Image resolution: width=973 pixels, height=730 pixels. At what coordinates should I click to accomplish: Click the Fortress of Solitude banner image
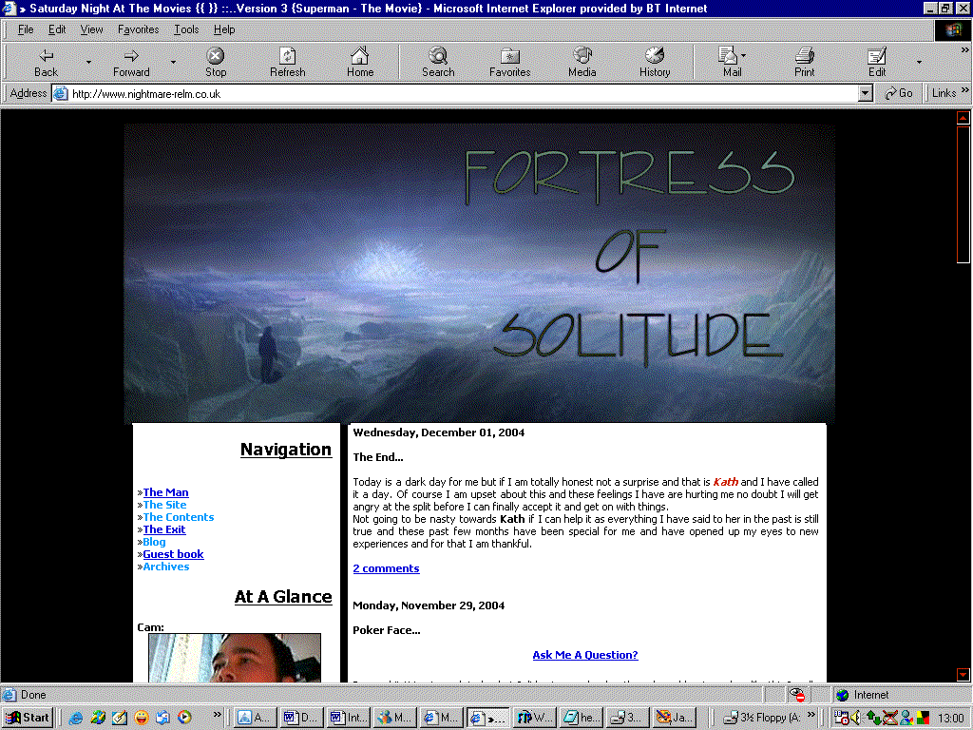pos(479,273)
